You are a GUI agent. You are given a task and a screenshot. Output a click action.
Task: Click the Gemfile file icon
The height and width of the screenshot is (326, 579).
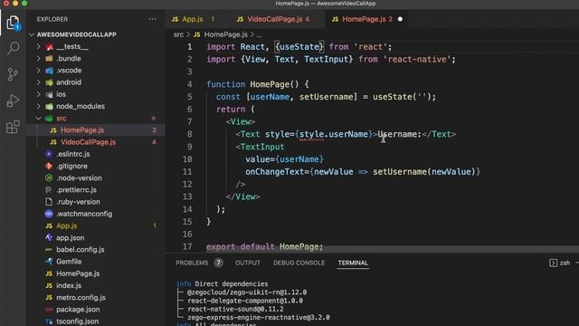pyautogui.click(x=49, y=262)
